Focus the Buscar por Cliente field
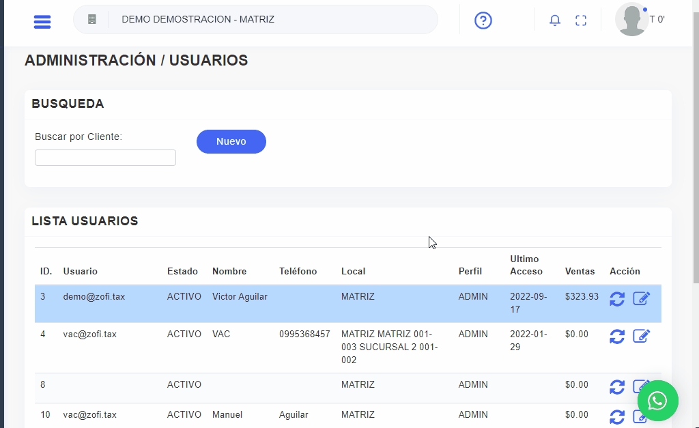 105,158
